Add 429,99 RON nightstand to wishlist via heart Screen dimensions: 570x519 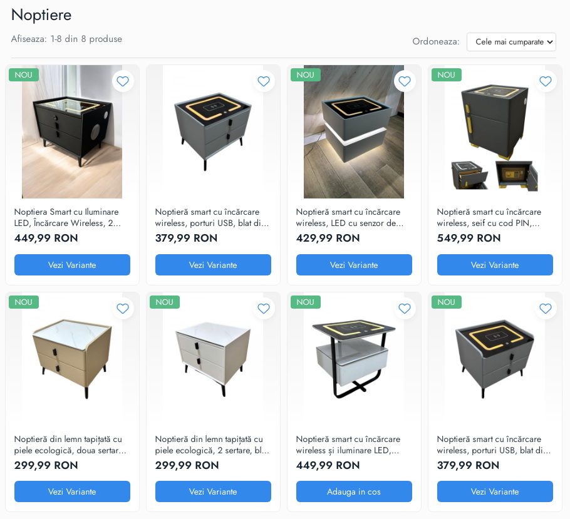(x=404, y=81)
